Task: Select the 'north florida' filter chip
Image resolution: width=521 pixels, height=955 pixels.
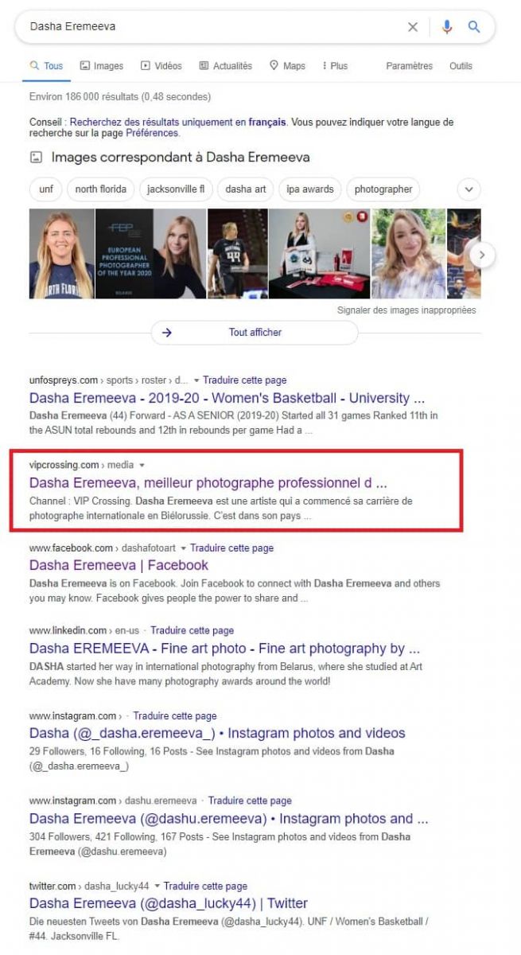Action: coord(101,189)
